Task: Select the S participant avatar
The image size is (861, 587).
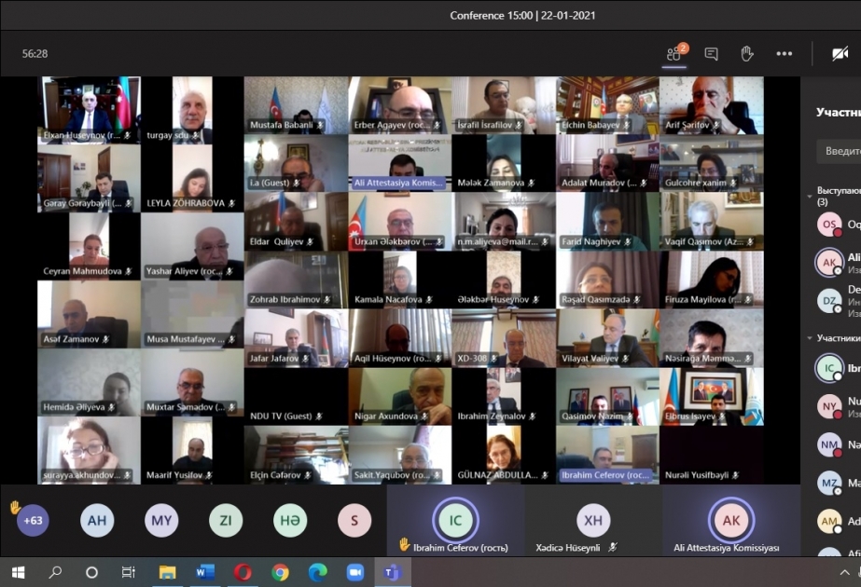Action: [354, 520]
